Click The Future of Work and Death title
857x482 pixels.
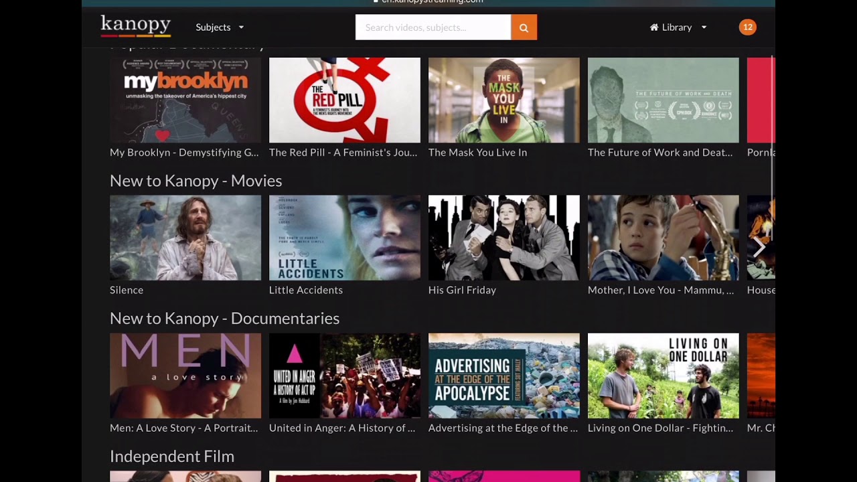point(660,153)
